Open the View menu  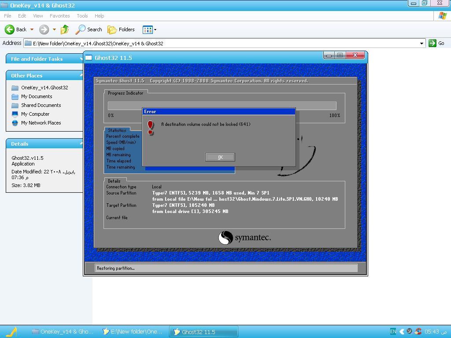tap(38, 16)
